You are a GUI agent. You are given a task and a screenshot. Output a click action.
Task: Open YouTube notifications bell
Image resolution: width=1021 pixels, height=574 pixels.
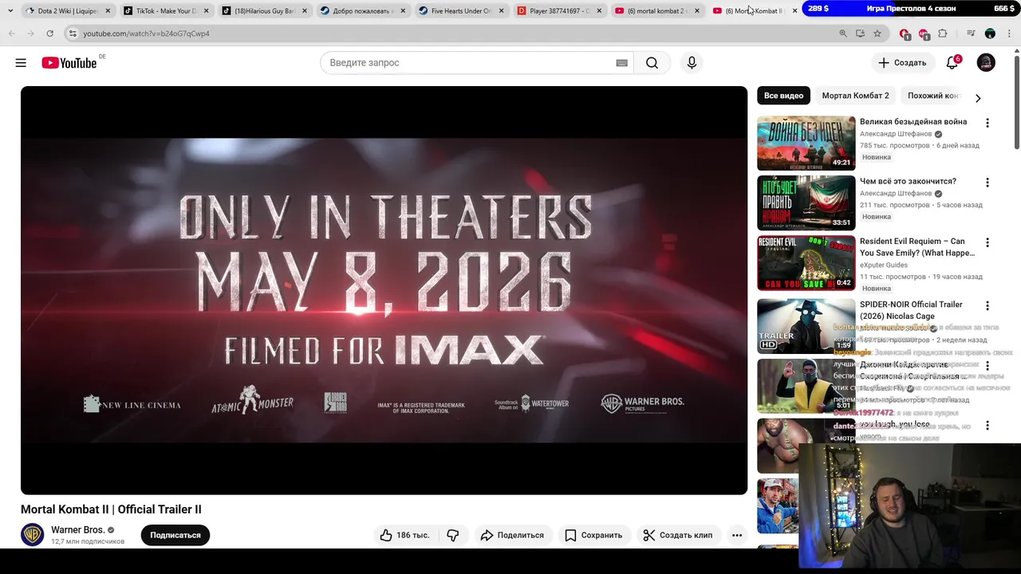point(952,63)
